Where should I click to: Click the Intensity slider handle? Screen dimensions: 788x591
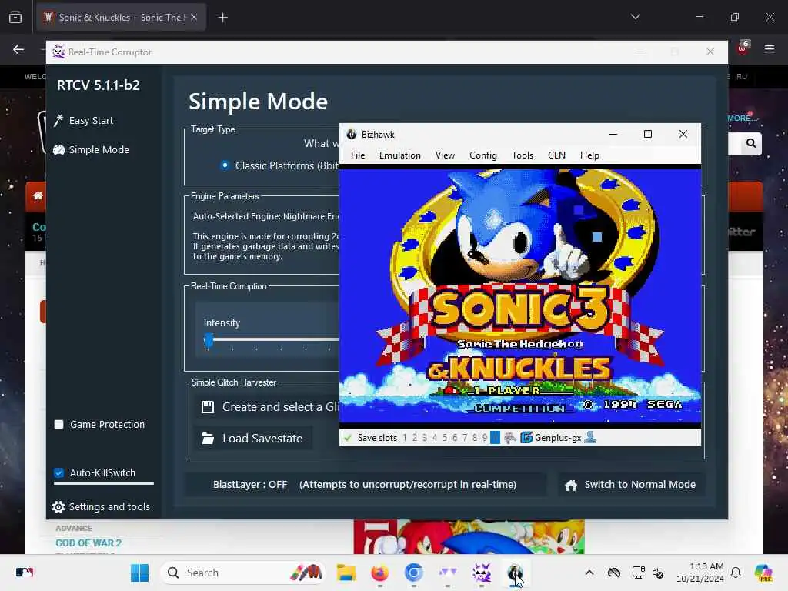point(209,341)
